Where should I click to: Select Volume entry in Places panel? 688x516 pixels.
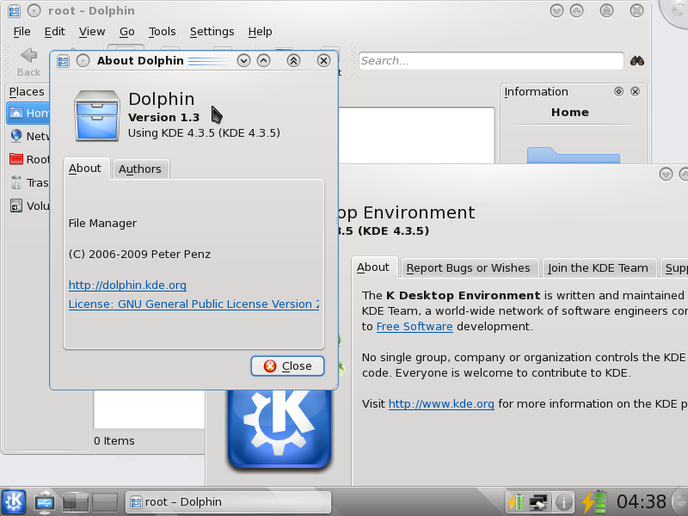[29, 206]
